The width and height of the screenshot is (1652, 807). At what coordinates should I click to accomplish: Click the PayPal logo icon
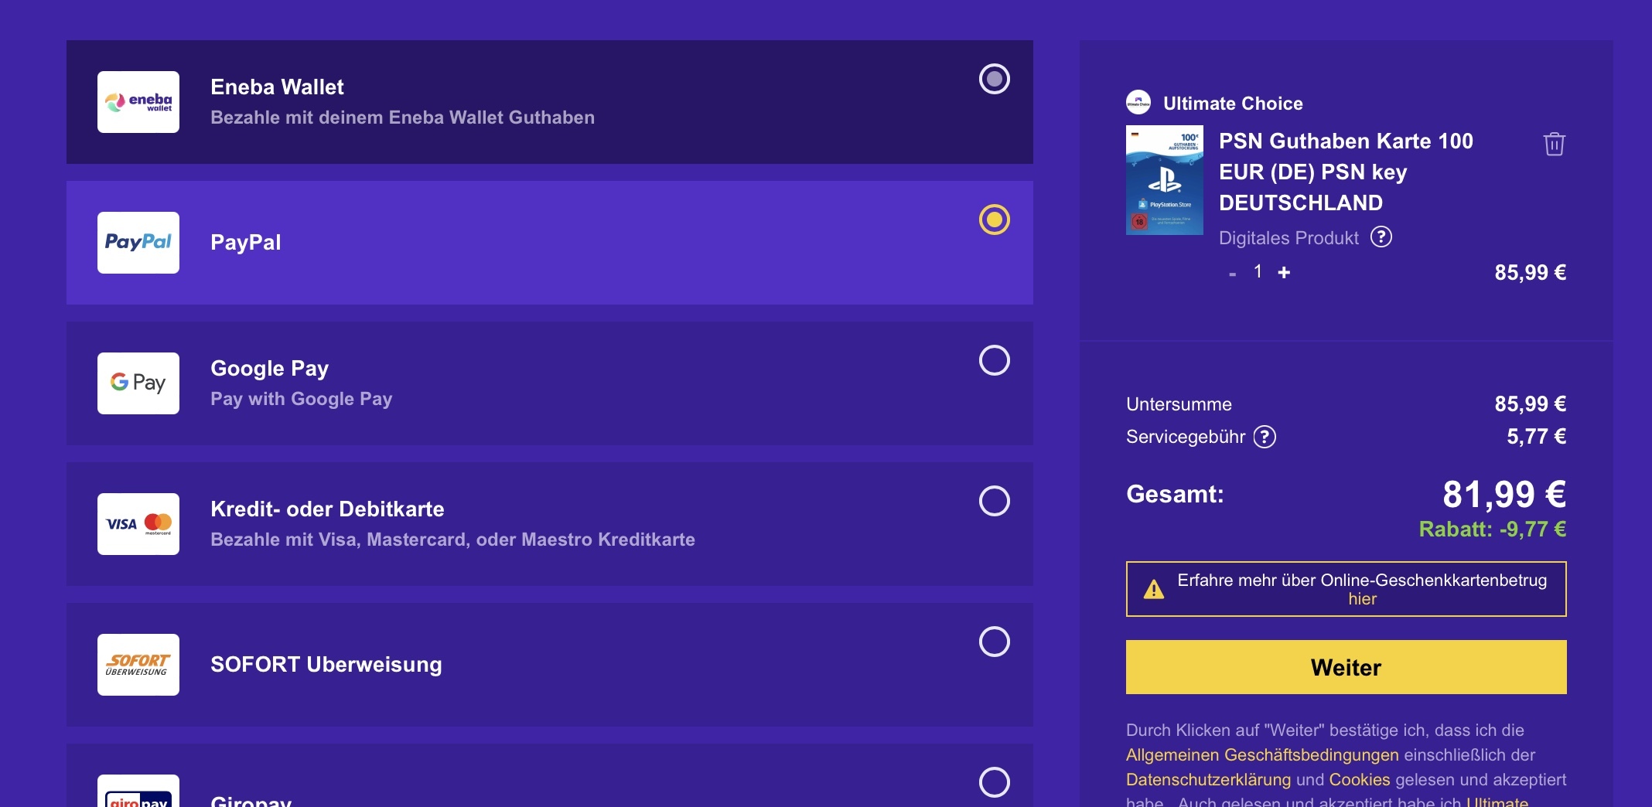point(138,243)
